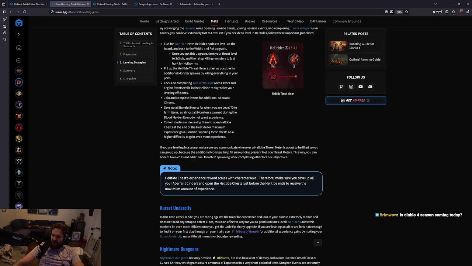Open the Tier Lists nav item
The width and height of the screenshot is (472, 266).
231,21
